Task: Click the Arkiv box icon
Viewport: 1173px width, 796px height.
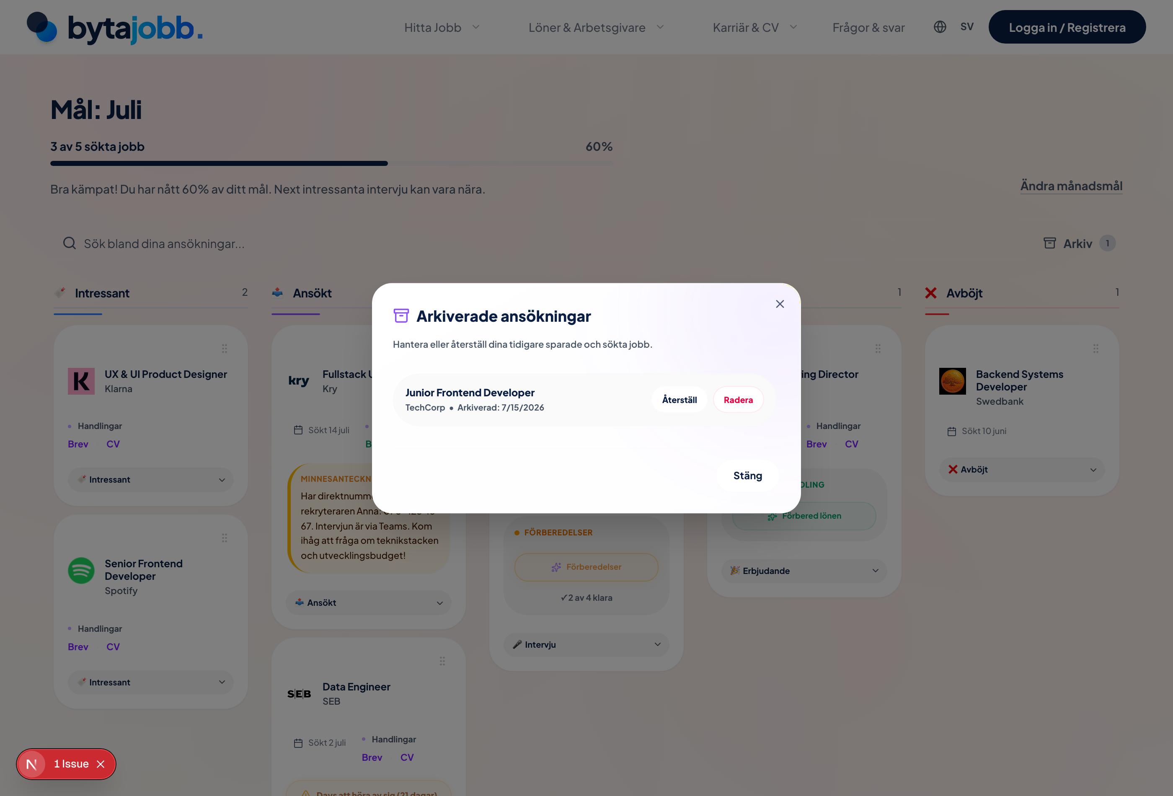Action: point(1050,243)
